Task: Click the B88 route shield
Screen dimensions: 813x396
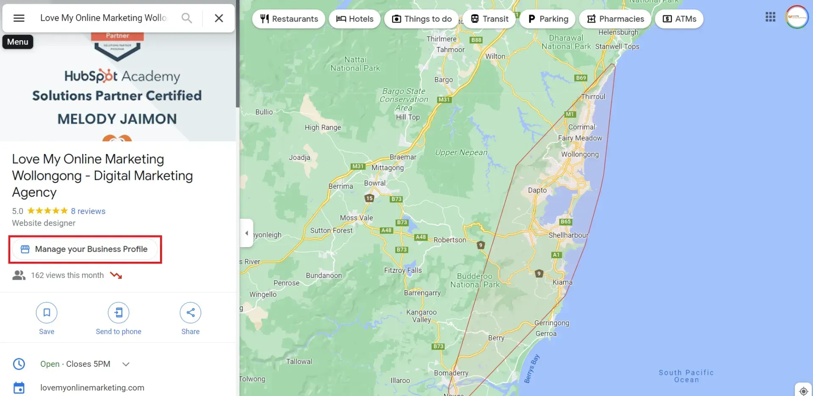Action: 476,40
